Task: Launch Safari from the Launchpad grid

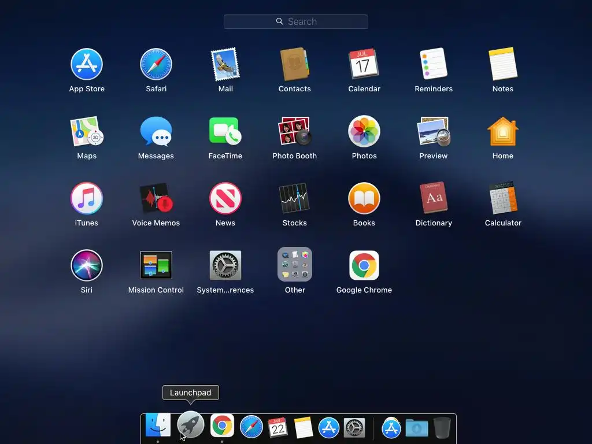Action: click(x=156, y=64)
